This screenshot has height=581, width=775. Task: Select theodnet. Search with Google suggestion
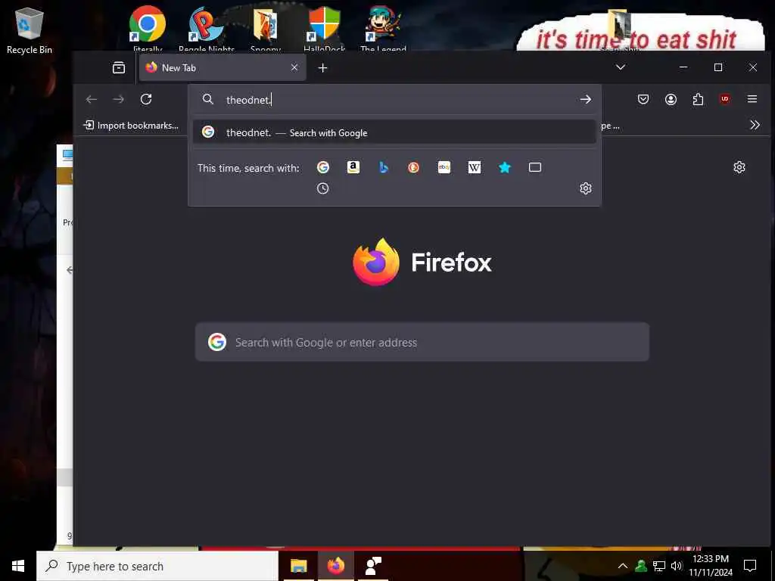coord(394,132)
